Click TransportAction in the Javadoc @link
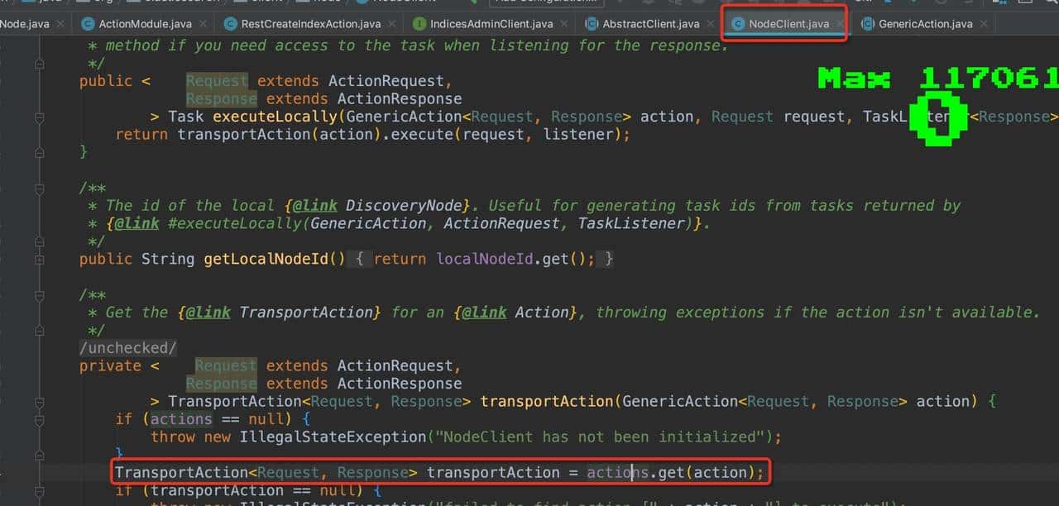Image resolution: width=1059 pixels, height=506 pixels. (309, 313)
